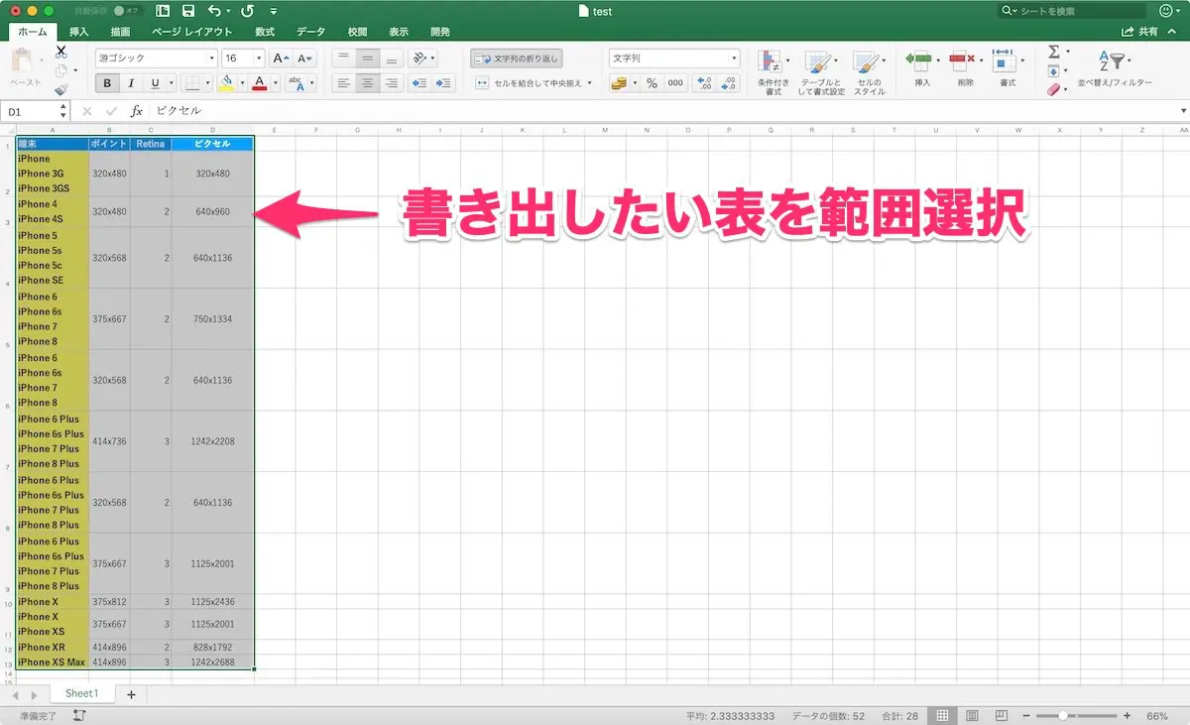Click the fx insert function icon

coord(137,112)
